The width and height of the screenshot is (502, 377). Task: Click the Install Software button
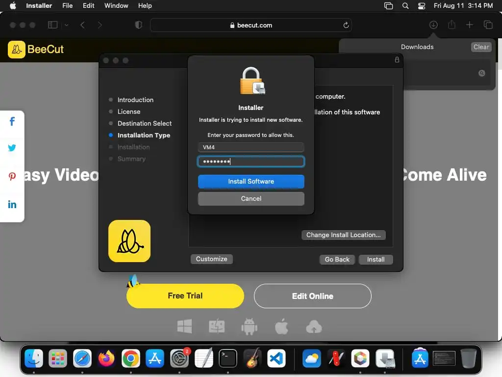click(x=251, y=182)
